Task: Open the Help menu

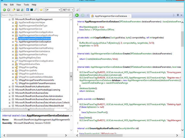Action: tap(34, 5)
